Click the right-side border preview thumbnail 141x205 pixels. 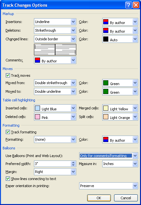66,50
